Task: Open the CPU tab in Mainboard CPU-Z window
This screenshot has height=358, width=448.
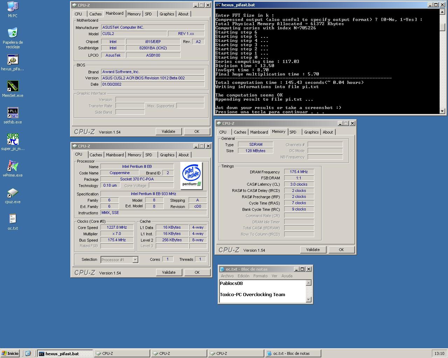Action: [78, 14]
